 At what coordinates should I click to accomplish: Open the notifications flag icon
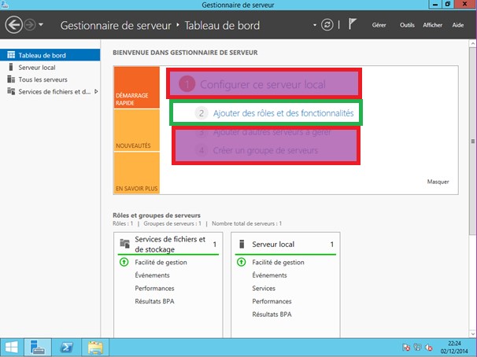point(353,25)
